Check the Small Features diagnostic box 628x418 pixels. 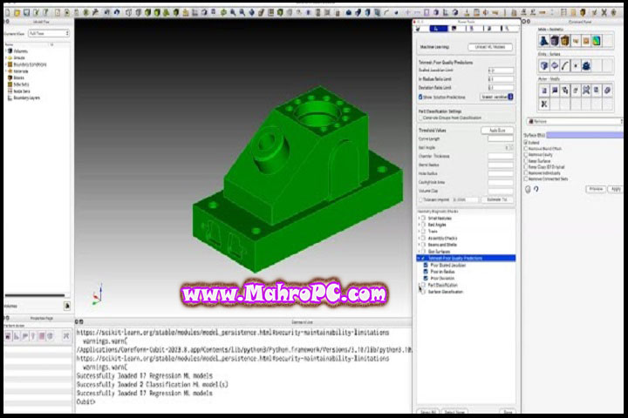[x=423, y=218]
